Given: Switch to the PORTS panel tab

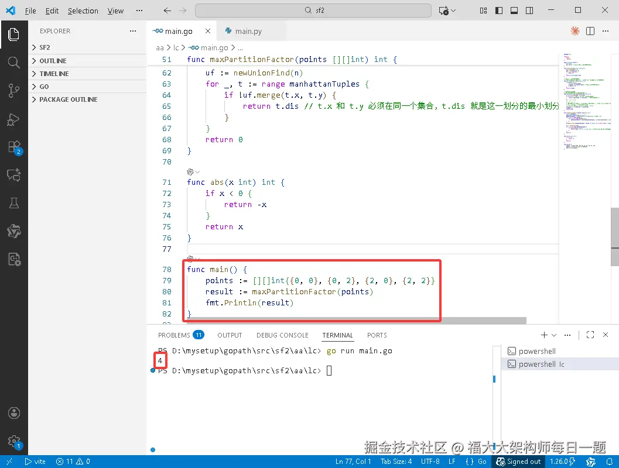Looking at the screenshot, I should coord(377,335).
